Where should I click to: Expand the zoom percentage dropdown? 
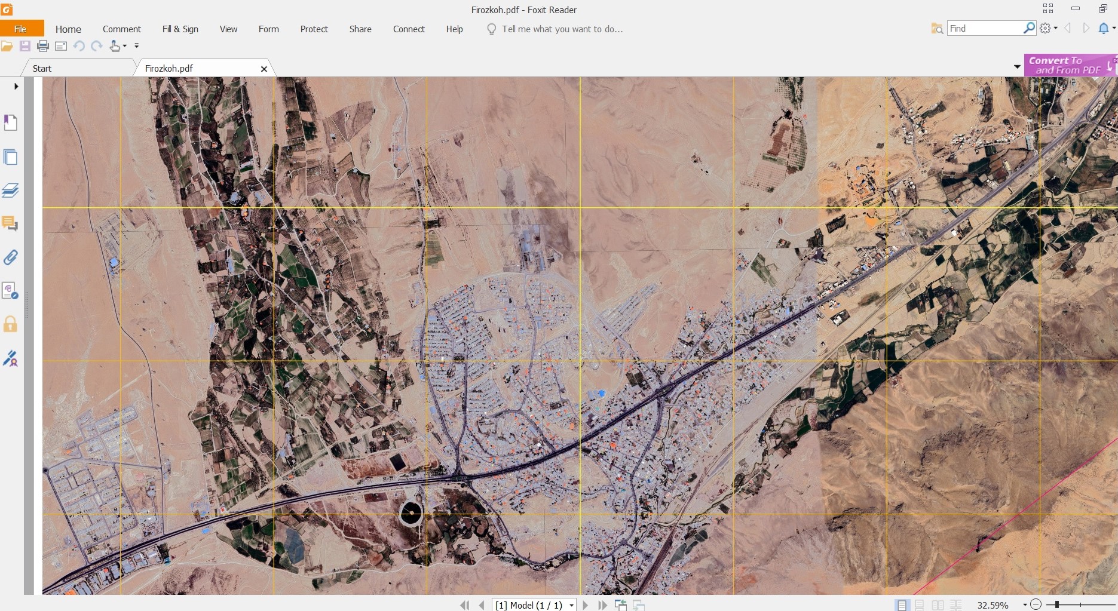coord(1024,605)
